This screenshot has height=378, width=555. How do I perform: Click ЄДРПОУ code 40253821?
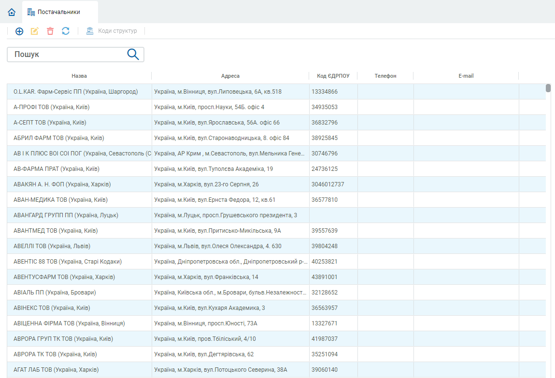coord(325,261)
